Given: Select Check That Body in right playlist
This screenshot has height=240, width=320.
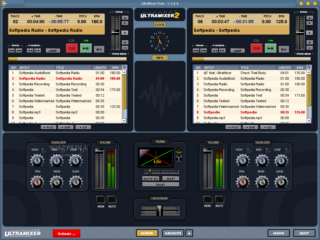Looking at the screenshot, I should pyautogui.click(x=250, y=73).
